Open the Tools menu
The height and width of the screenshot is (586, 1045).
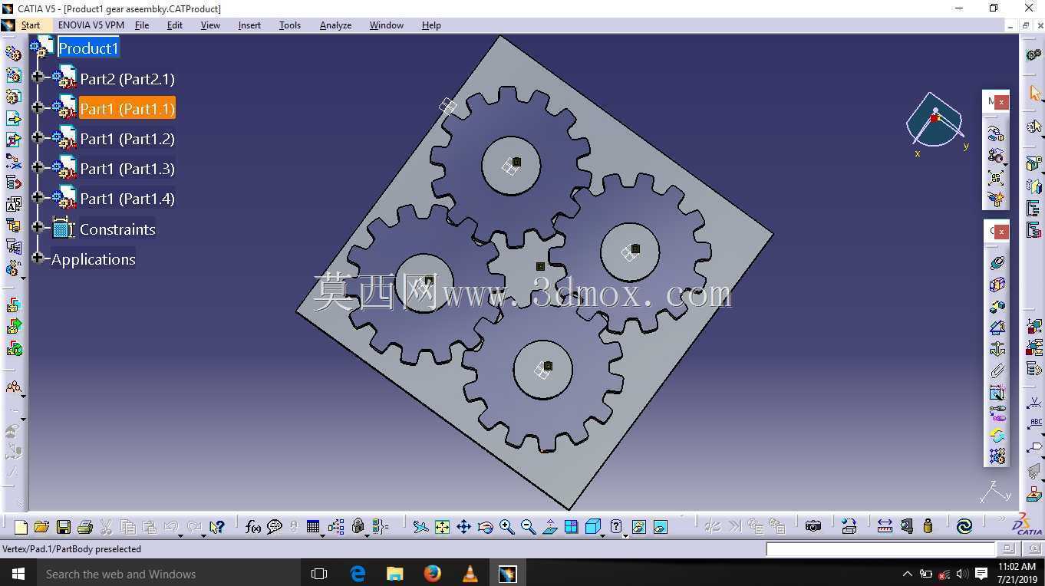coord(290,25)
